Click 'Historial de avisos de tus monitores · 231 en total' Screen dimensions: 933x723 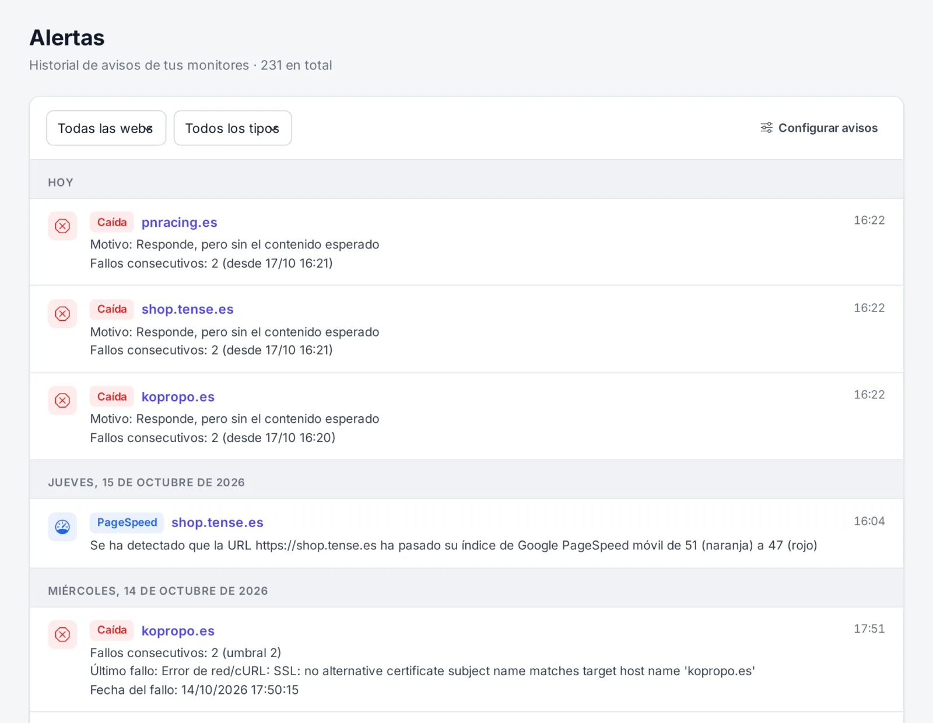point(181,65)
